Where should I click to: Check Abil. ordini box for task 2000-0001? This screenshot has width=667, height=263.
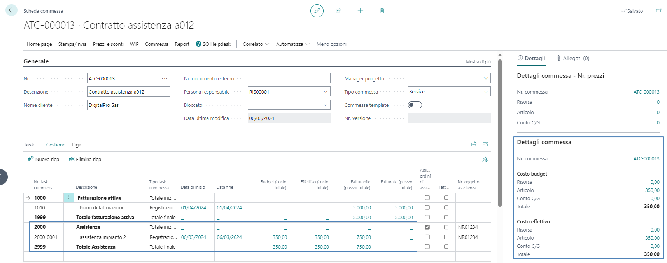[x=427, y=237]
